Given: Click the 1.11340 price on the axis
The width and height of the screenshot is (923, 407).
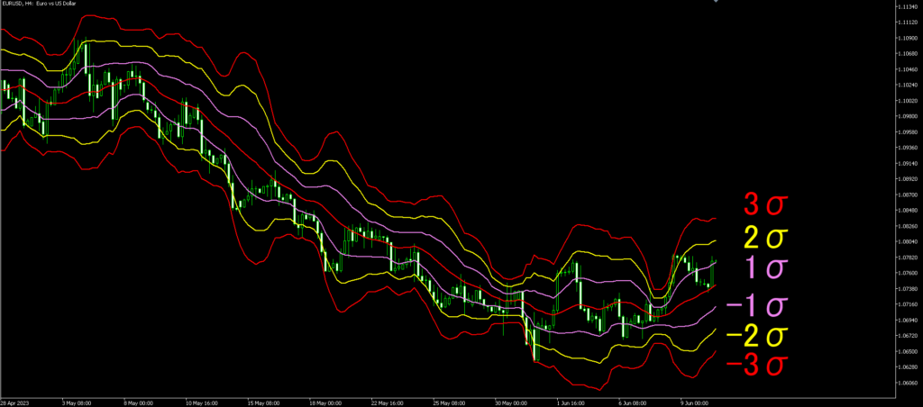Looking at the screenshot, I should pyautogui.click(x=905, y=6).
